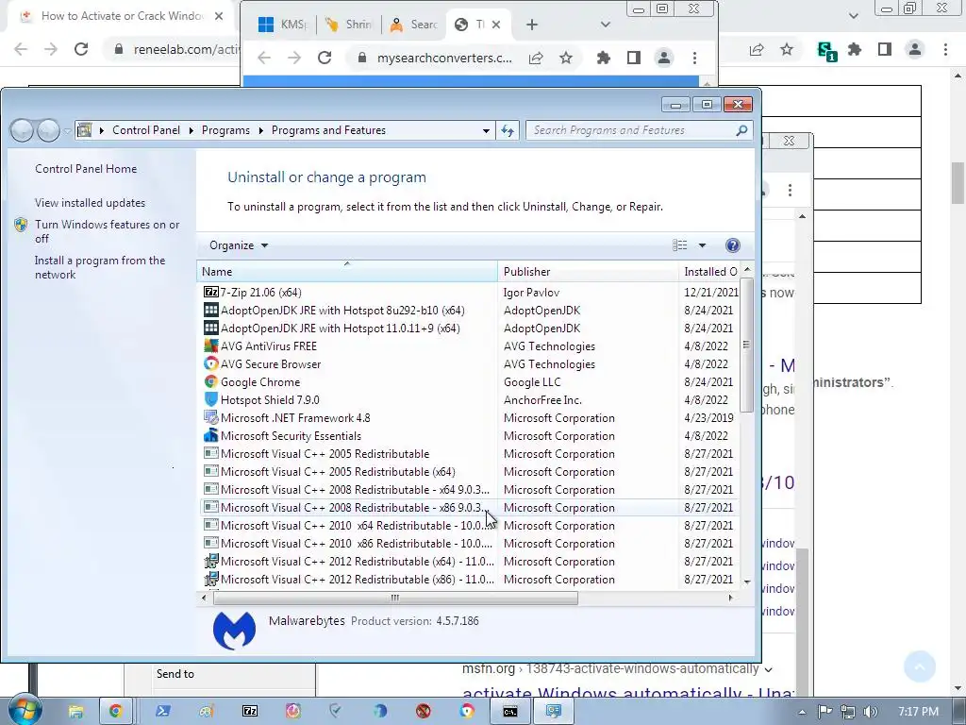Switch to the Search tab
The image size is (966, 725).
point(414,25)
